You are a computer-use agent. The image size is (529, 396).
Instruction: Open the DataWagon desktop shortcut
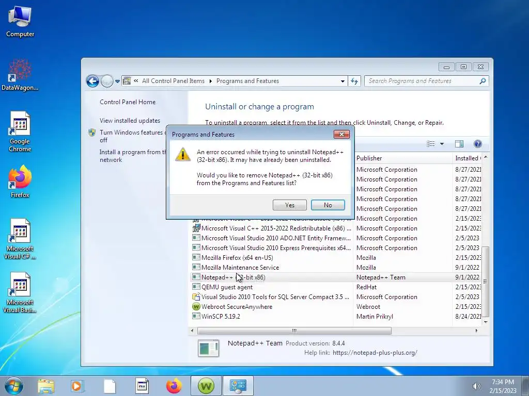[20, 74]
